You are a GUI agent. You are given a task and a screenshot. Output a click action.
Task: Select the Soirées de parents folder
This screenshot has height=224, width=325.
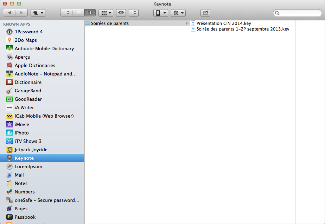point(137,24)
